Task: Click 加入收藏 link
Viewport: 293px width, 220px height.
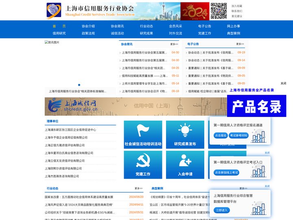Action: [x=237, y=6]
